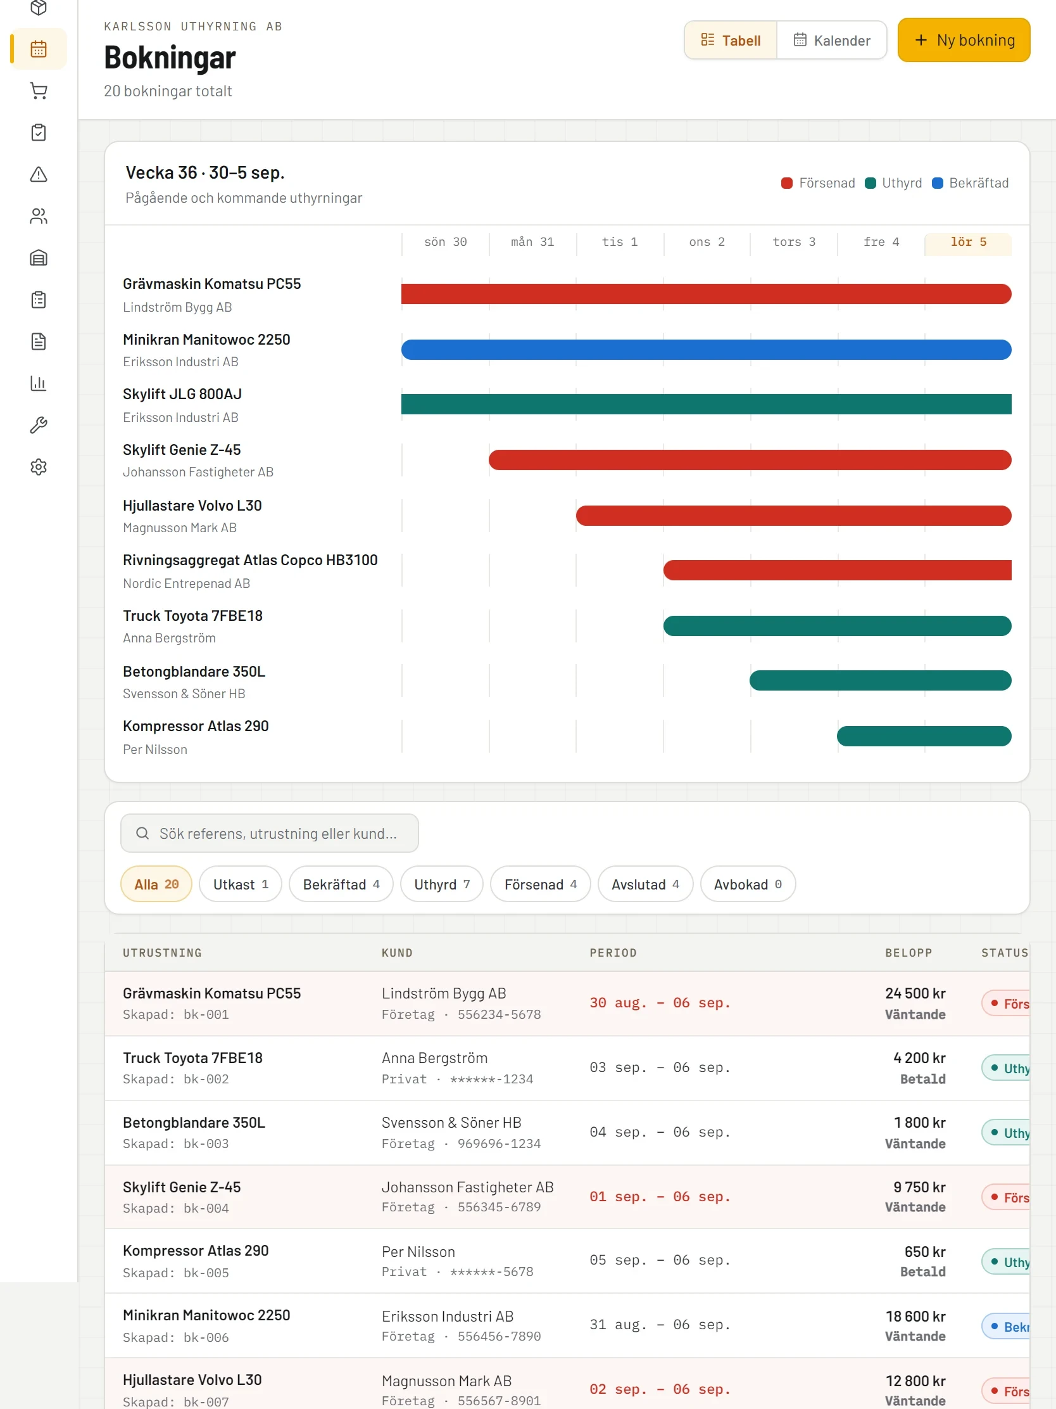
Task: Open the warning triangle sidebar icon
Action: tap(39, 174)
